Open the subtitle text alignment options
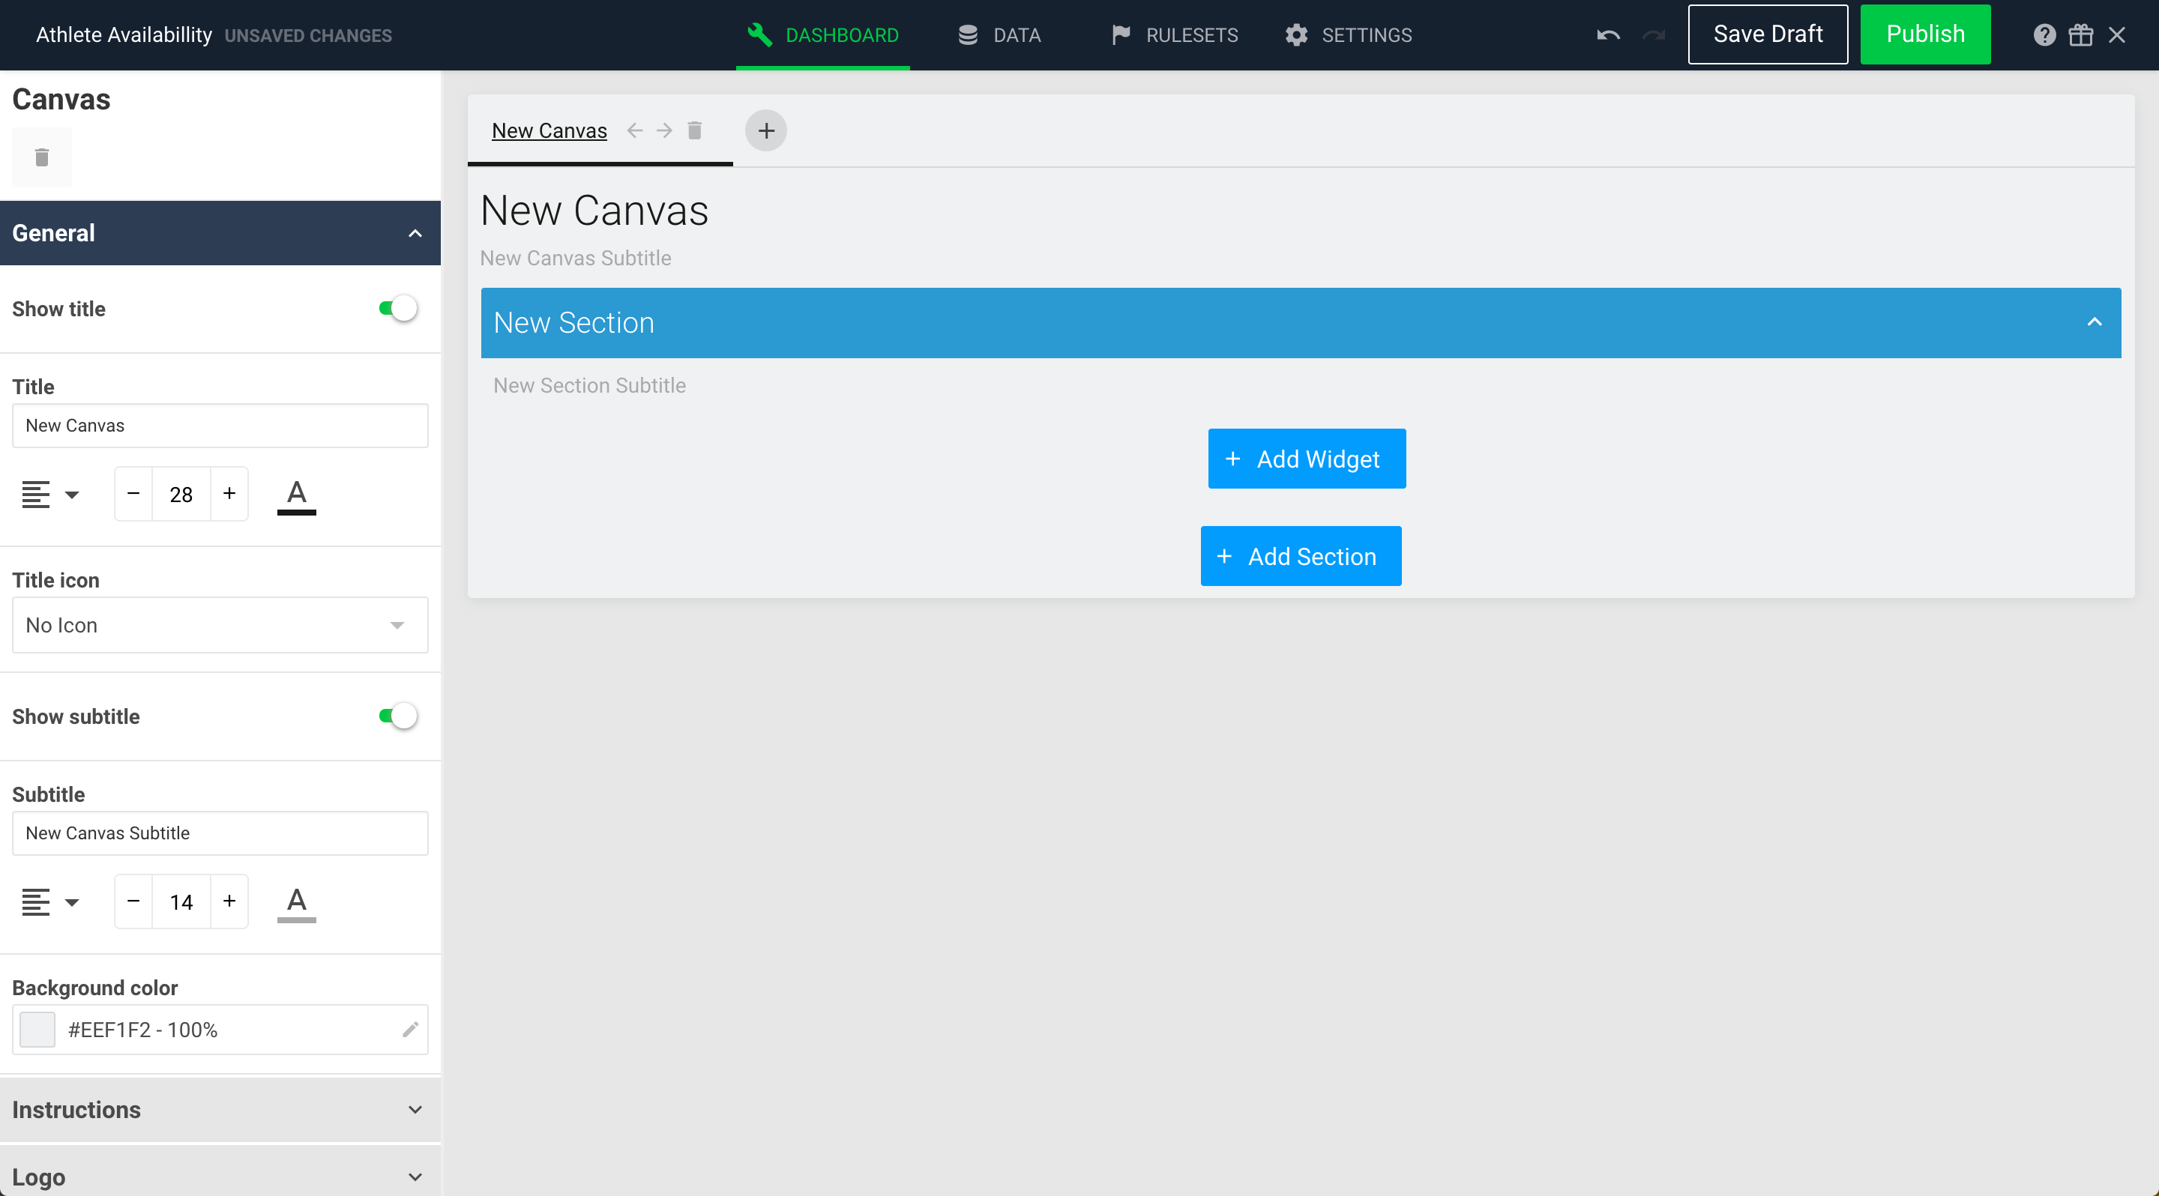The height and width of the screenshot is (1196, 2159). 49,901
